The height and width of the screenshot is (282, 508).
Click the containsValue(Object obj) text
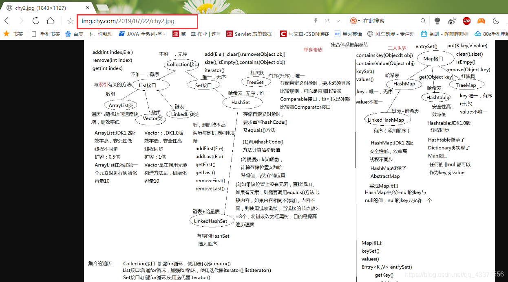(385, 63)
